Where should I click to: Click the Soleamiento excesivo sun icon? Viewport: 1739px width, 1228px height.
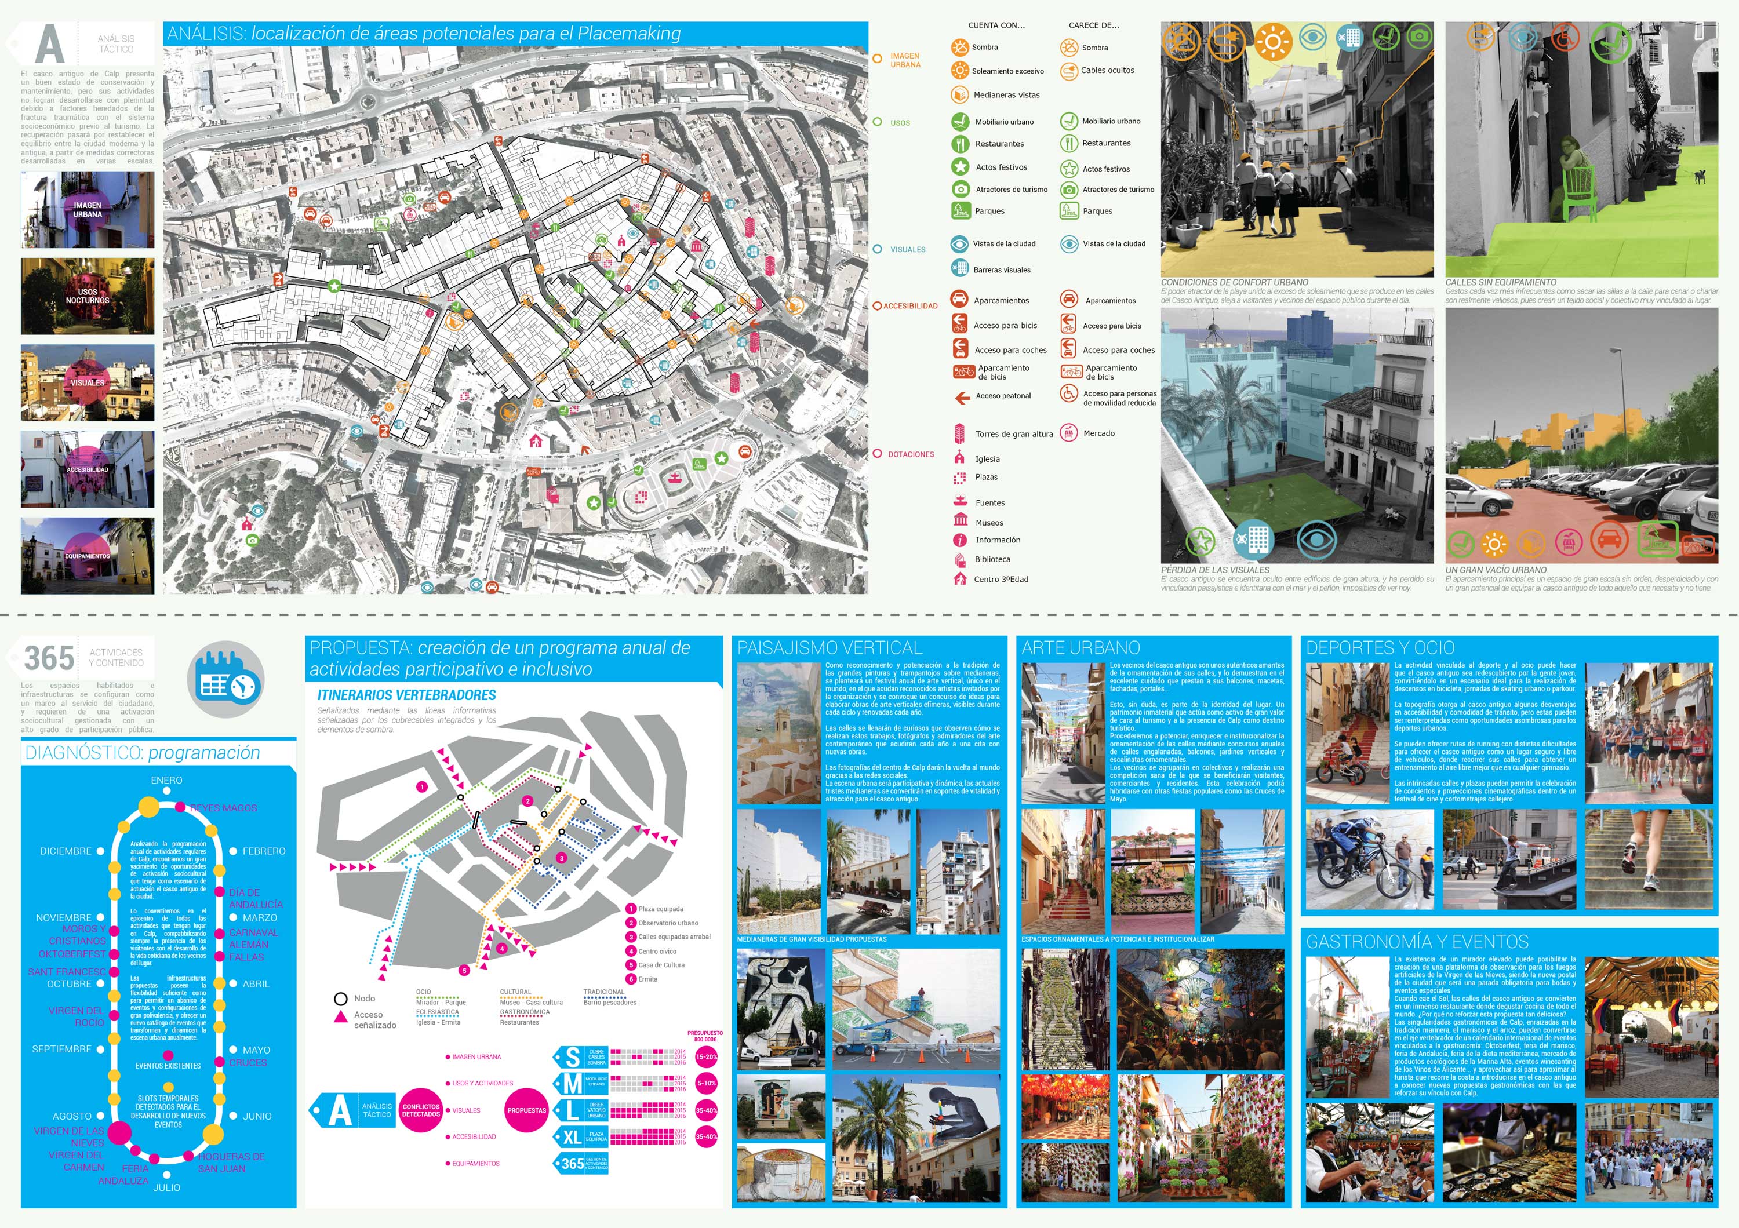(x=959, y=70)
